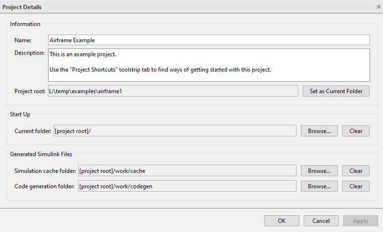Click the Apply button
Screen dimensions: 383x232
click(360, 221)
